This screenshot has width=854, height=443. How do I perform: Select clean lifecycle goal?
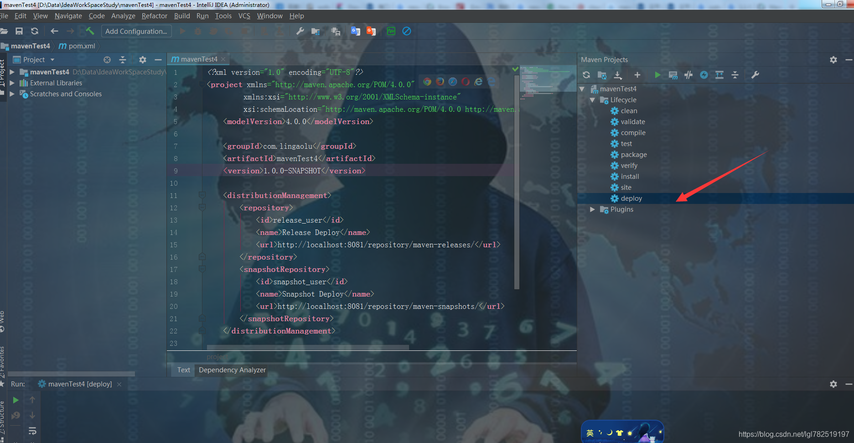[629, 111]
